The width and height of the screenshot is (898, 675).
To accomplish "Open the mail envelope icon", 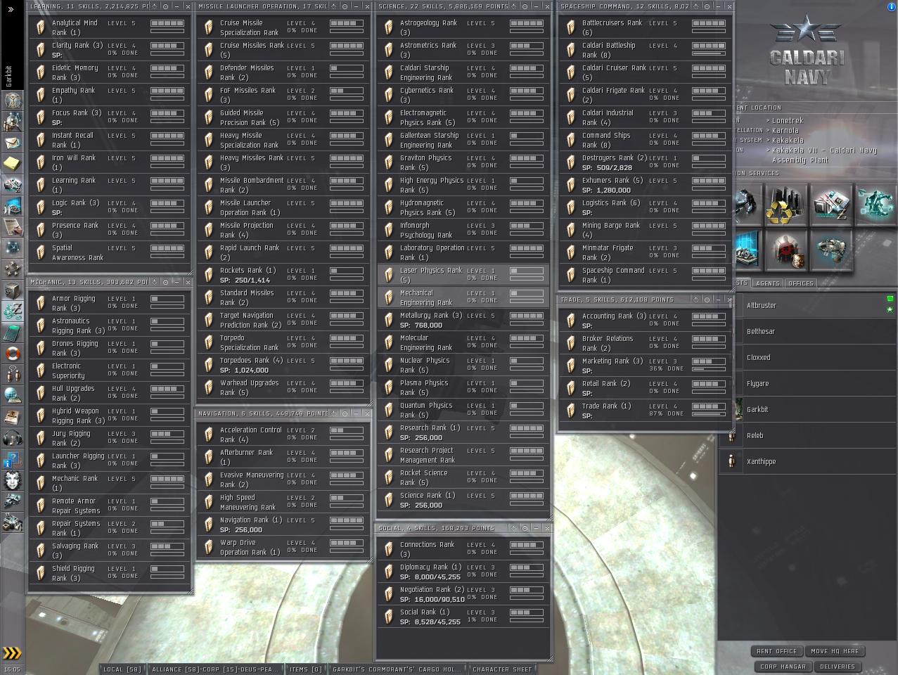I will click(13, 142).
